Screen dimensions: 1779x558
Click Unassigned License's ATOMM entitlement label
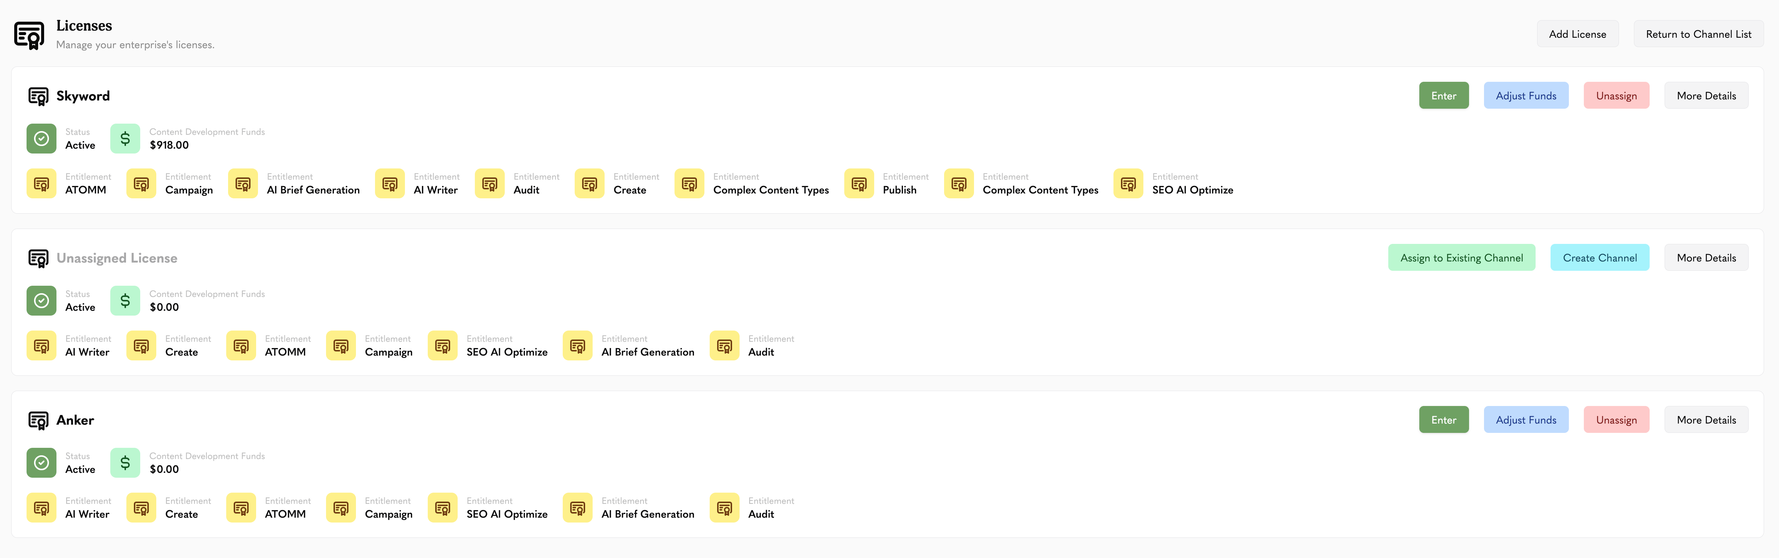click(x=285, y=353)
